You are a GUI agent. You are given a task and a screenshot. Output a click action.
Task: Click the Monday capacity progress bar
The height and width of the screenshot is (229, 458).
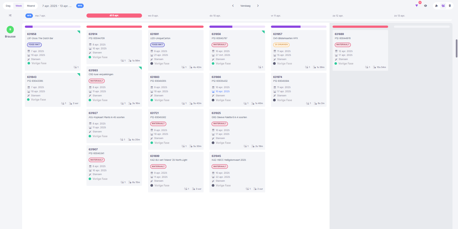53,27
